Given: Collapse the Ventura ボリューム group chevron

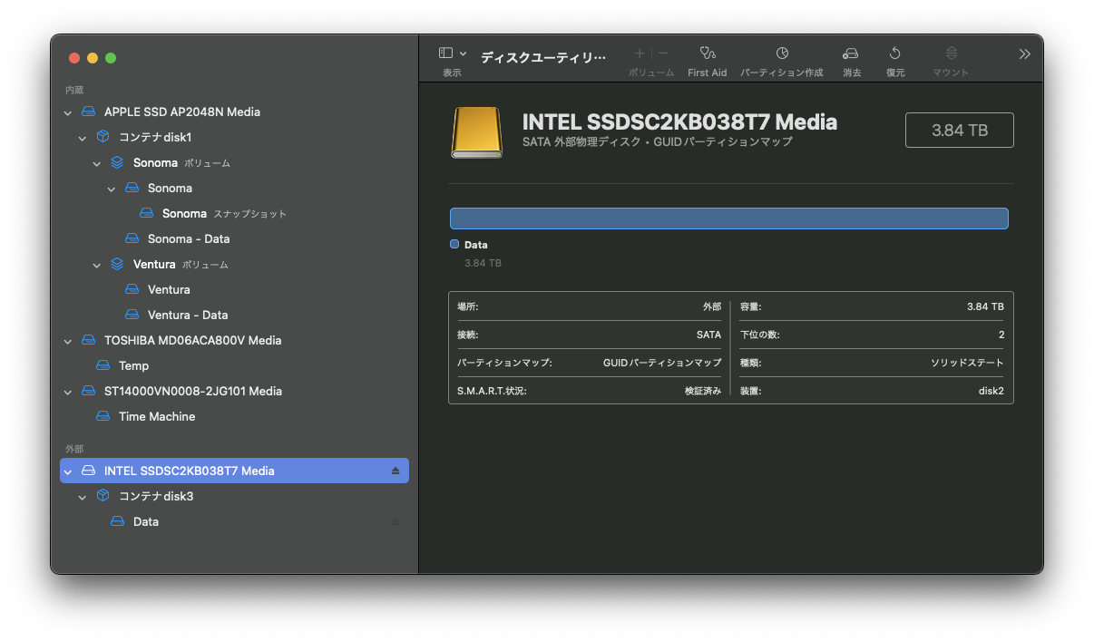Looking at the screenshot, I should (97, 265).
